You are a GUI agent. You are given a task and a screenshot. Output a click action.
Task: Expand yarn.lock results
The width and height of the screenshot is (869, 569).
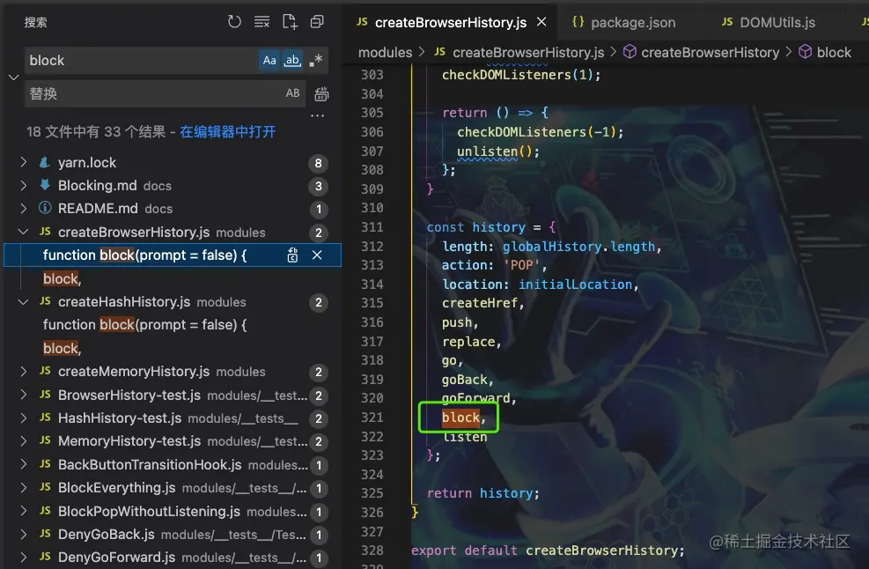click(23, 162)
